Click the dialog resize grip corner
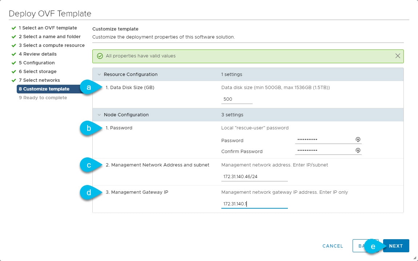Image resolution: width=418 pixels, height=261 pixels. pos(415,258)
